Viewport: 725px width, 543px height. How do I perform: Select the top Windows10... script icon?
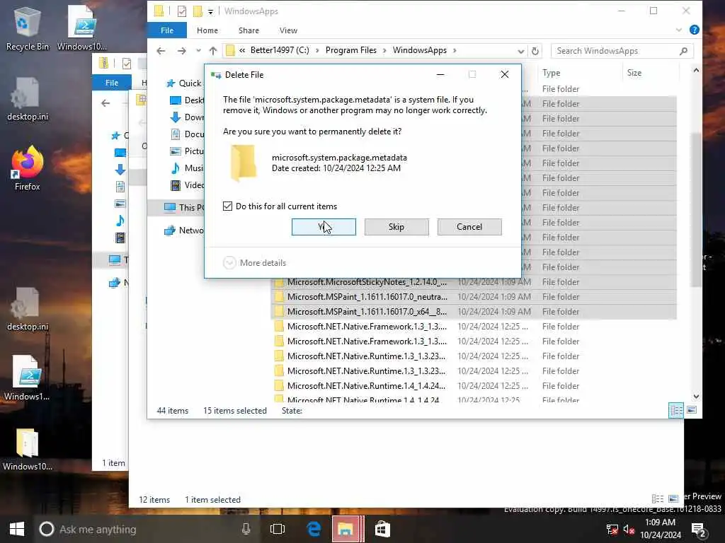pyautogui.click(x=82, y=28)
